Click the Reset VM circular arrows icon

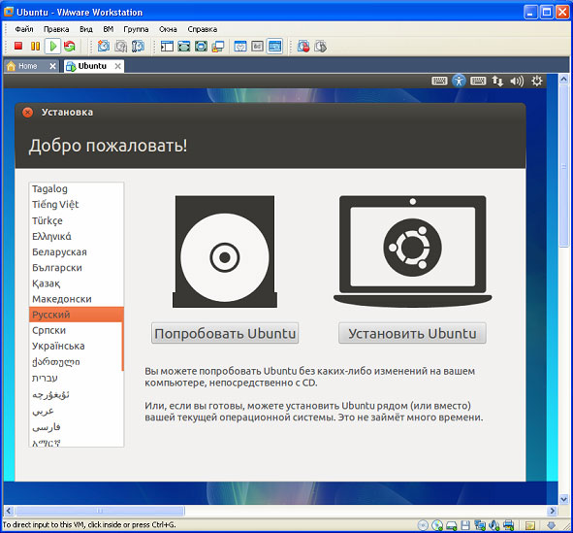[x=70, y=46]
